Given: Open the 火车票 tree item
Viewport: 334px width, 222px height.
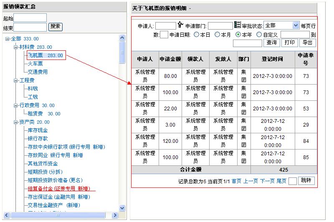Looking at the screenshot, I should pos(35,64).
